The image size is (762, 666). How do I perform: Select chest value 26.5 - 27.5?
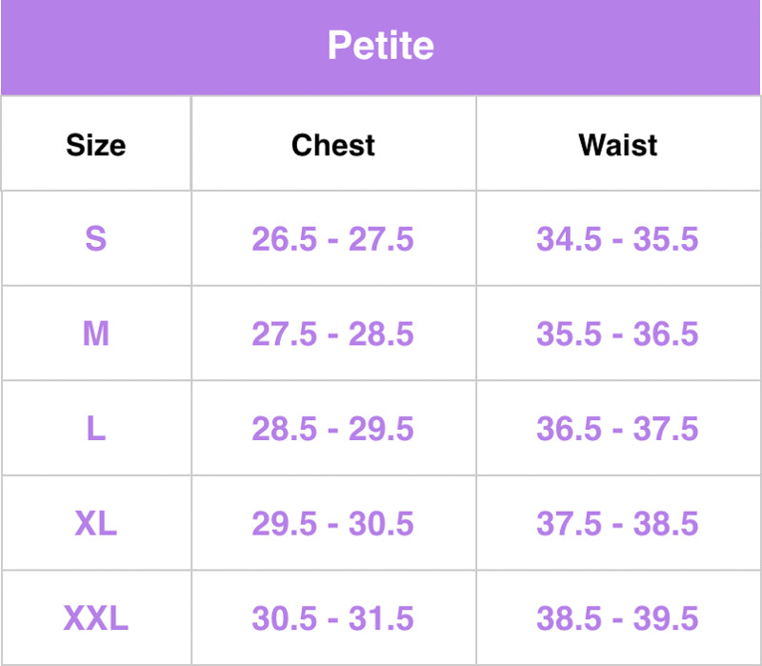[332, 239]
